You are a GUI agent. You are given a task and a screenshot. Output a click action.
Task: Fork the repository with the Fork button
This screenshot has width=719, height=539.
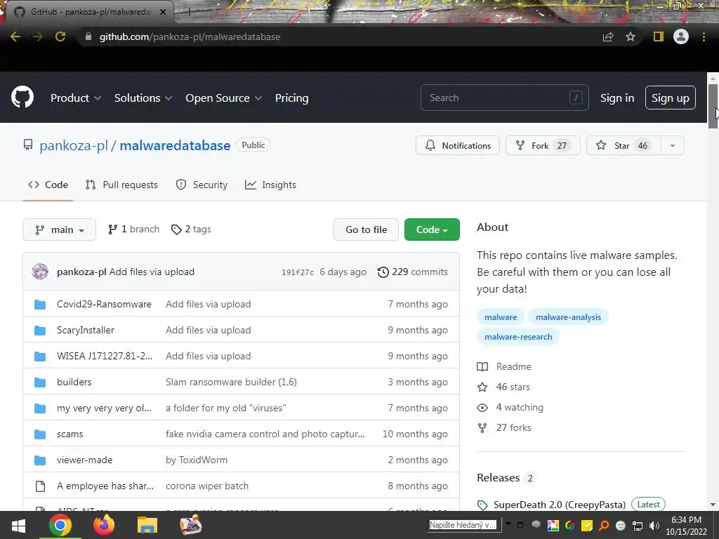point(543,146)
